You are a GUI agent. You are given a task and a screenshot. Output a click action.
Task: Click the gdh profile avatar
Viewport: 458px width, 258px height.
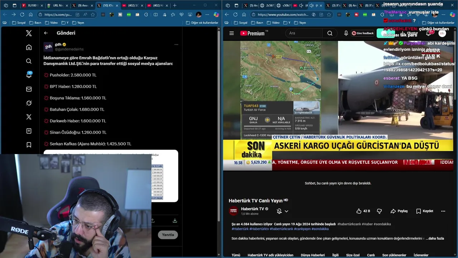tap(48, 47)
